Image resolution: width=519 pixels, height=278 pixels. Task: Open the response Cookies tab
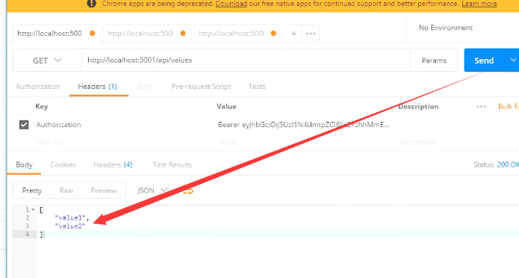click(x=63, y=164)
